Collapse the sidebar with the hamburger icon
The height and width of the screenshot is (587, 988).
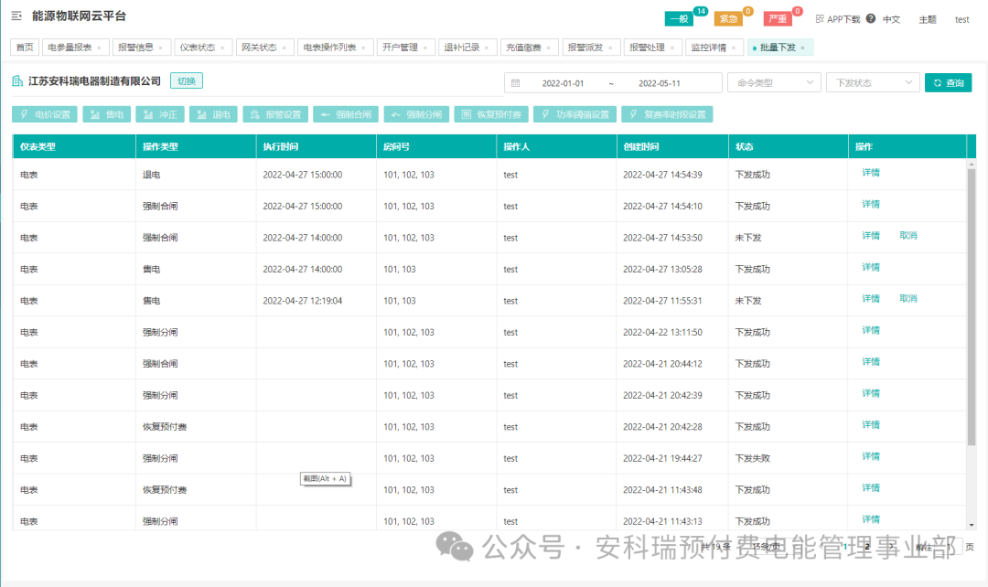click(16, 16)
